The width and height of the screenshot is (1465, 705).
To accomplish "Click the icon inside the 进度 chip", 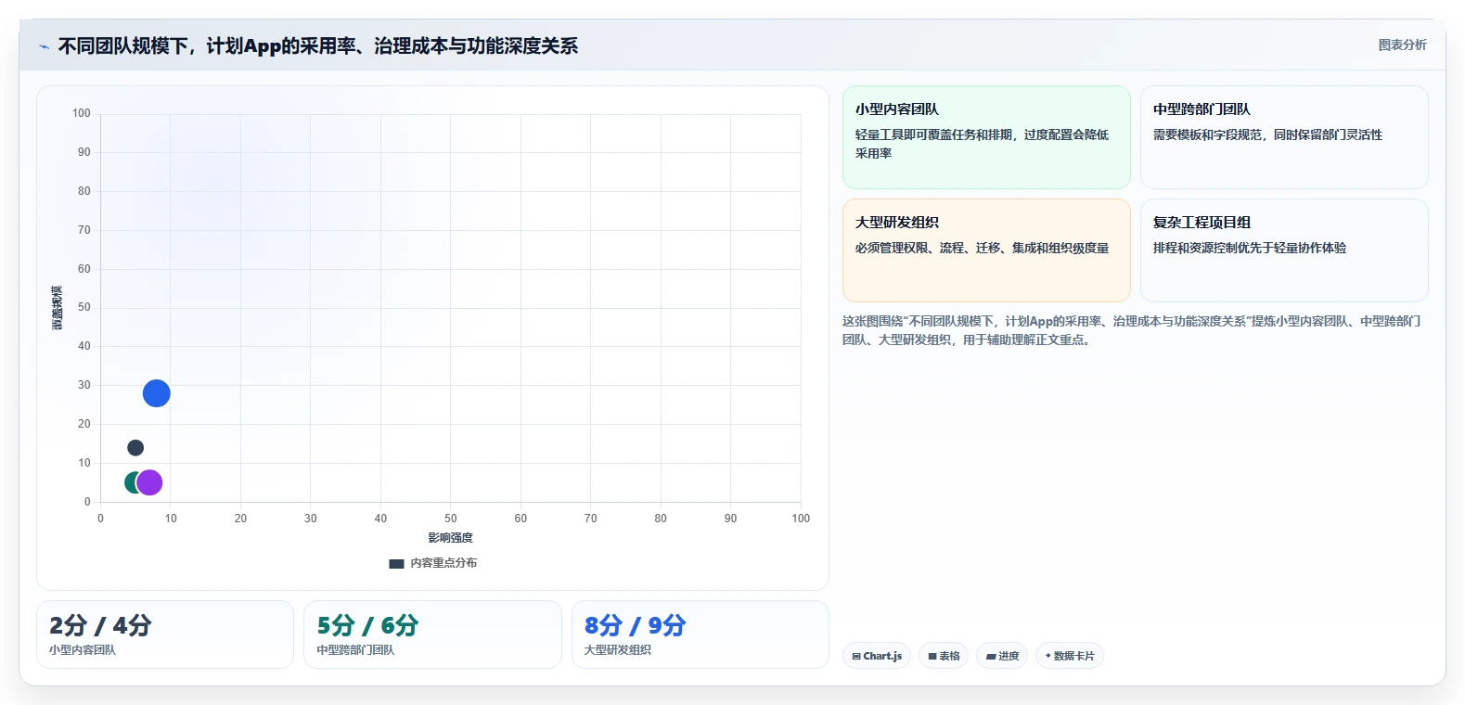I will [x=991, y=656].
